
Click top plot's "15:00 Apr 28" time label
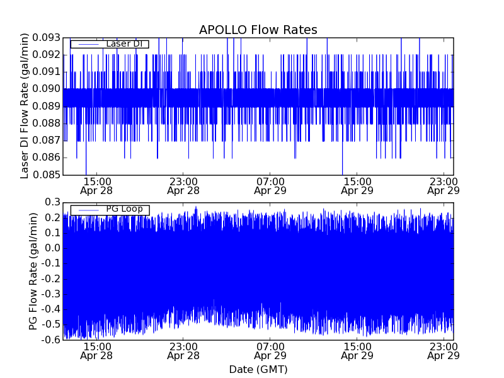[96, 185]
